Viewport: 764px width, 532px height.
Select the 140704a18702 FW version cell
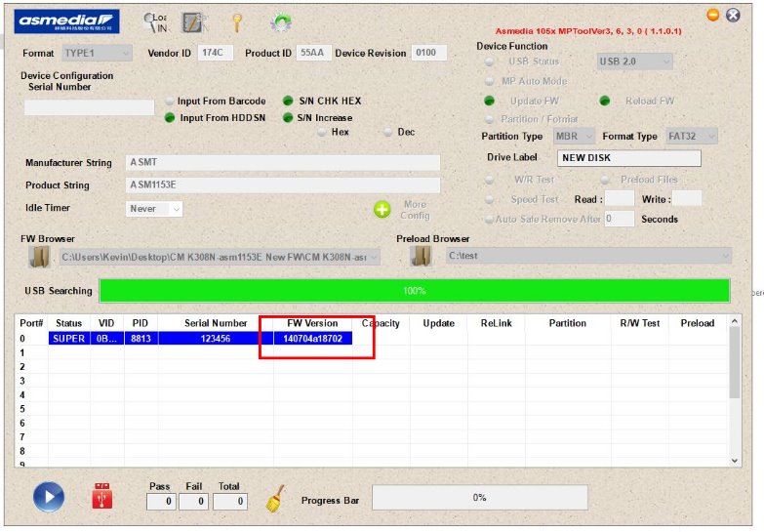[312, 339]
